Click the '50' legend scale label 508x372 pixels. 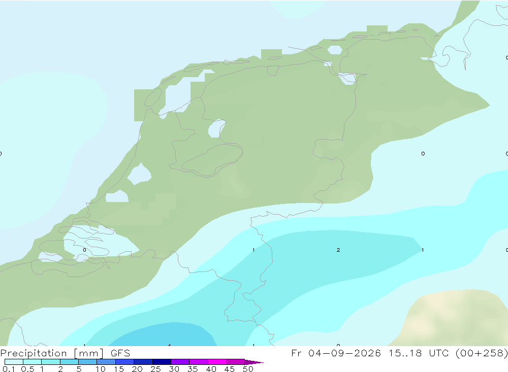coord(248,369)
